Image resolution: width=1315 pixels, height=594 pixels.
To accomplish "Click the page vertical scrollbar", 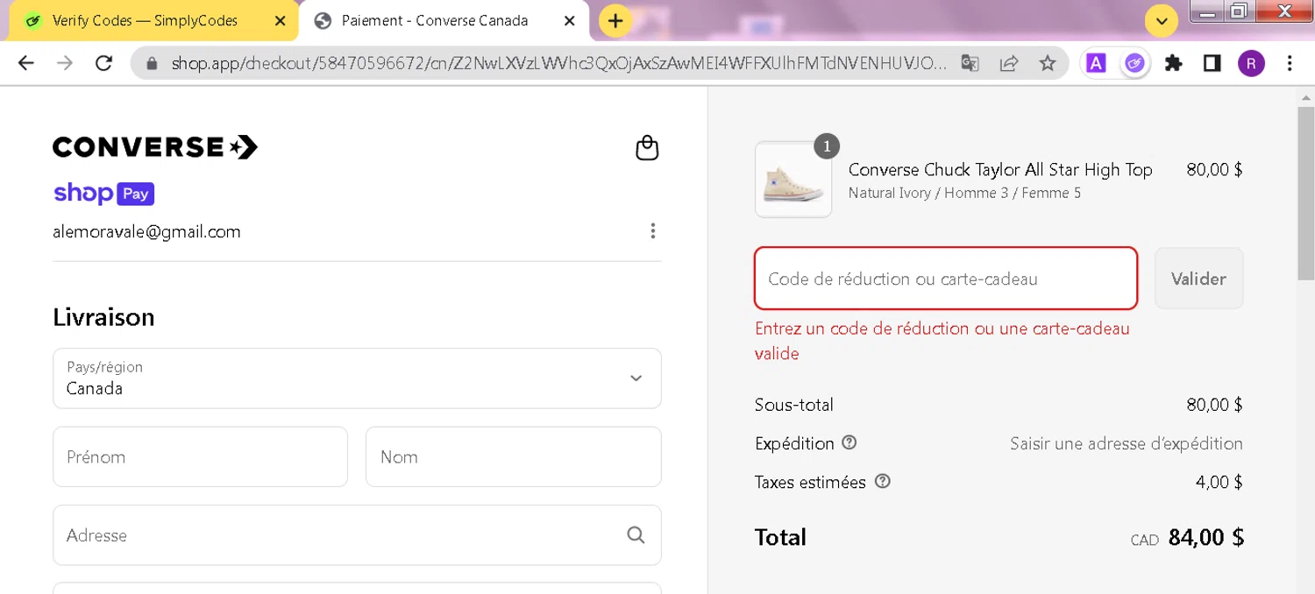I will point(1306,193).
